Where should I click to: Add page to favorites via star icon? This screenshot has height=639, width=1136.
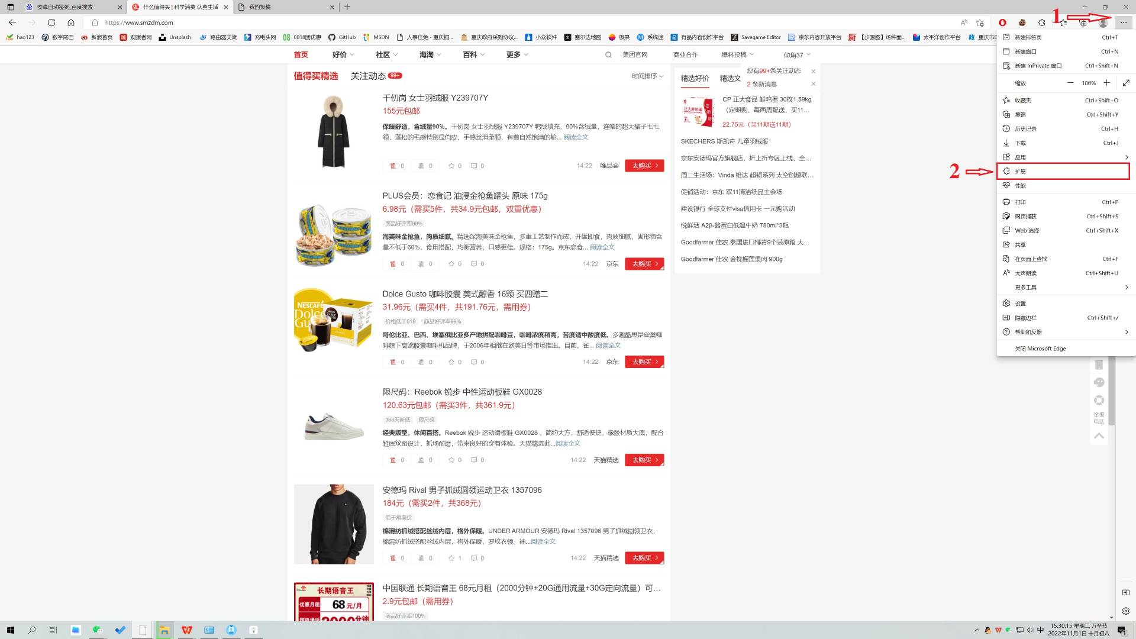980,22
